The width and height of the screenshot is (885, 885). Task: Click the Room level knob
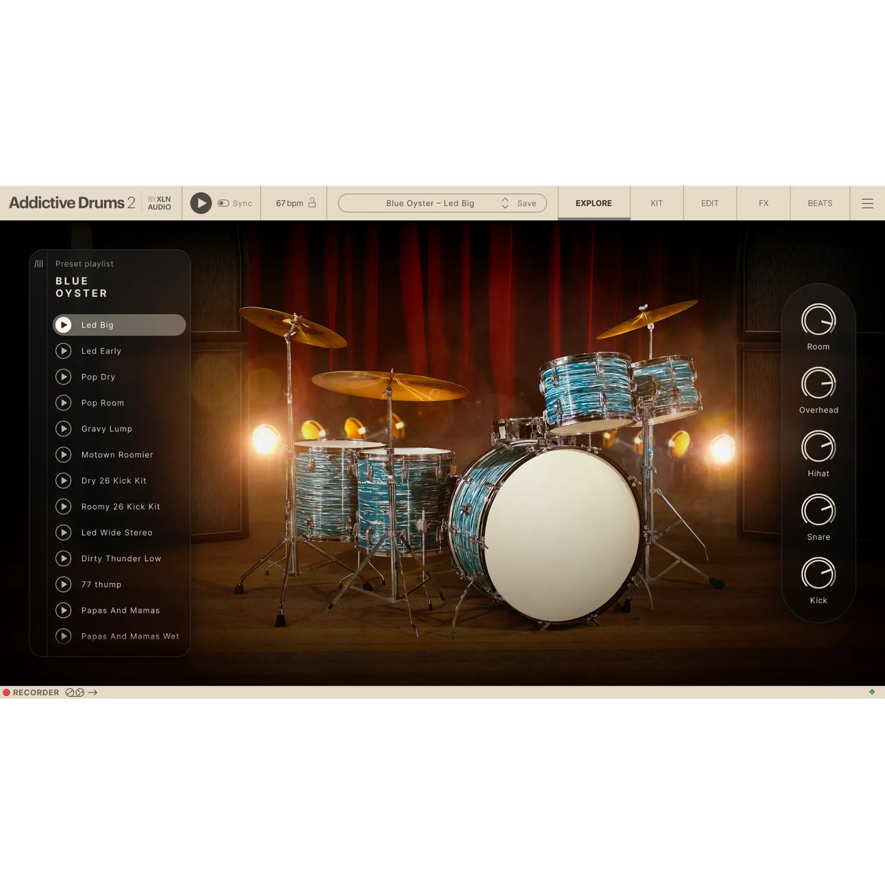819,320
